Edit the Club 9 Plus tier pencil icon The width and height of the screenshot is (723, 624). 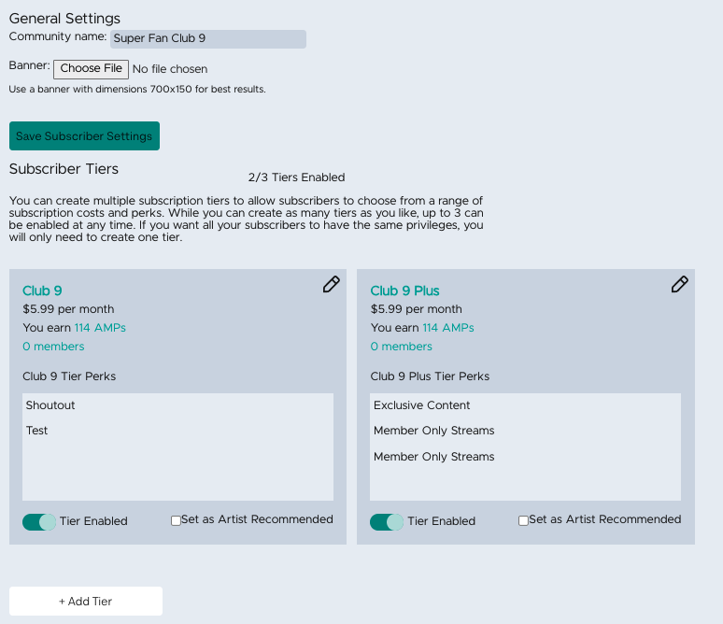coord(679,285)
